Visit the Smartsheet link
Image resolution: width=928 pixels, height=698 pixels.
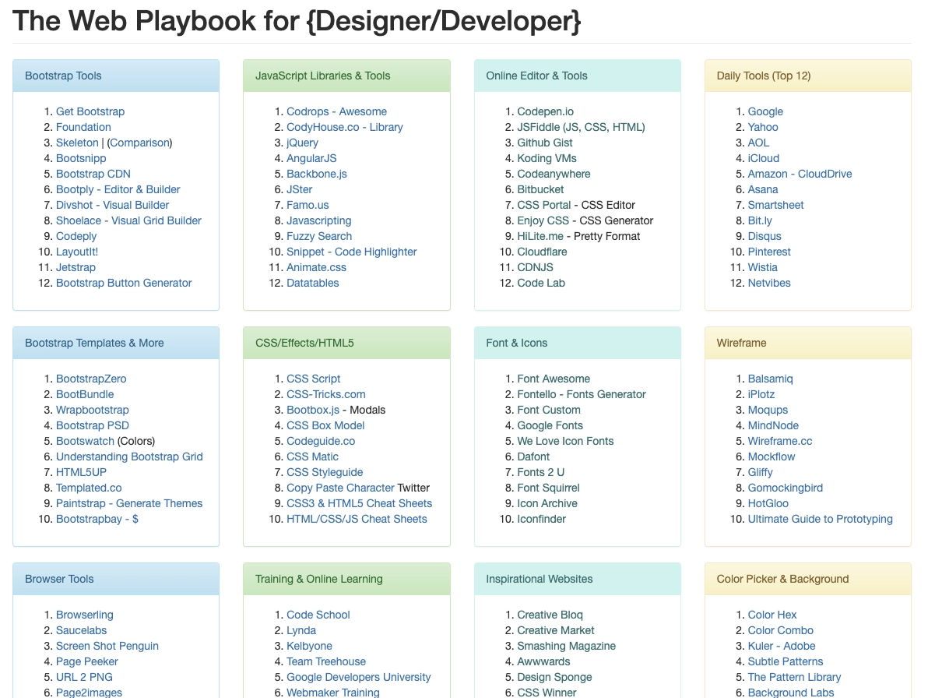[775, 205]
